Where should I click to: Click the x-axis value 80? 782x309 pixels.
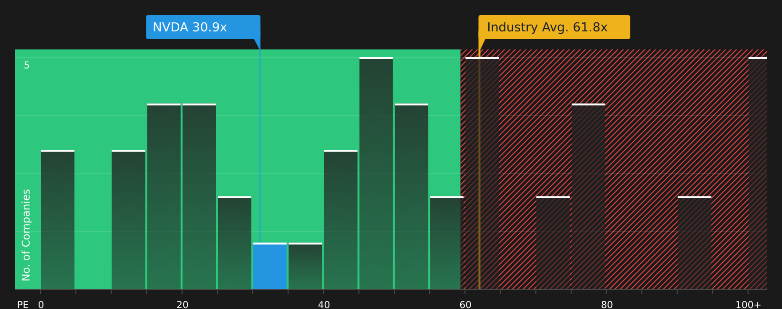click(x=607, y=305)
